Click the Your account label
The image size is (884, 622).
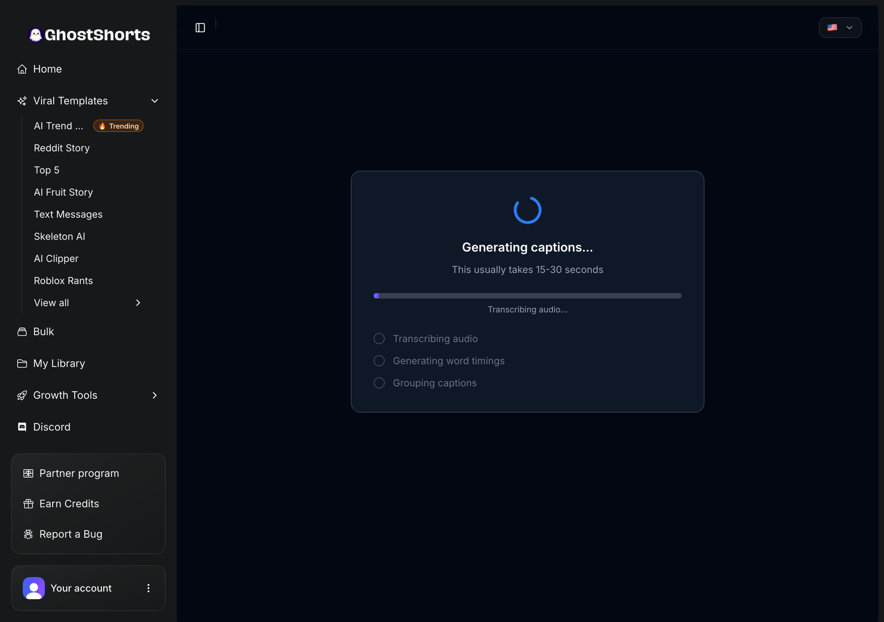(x=81, y=588)
